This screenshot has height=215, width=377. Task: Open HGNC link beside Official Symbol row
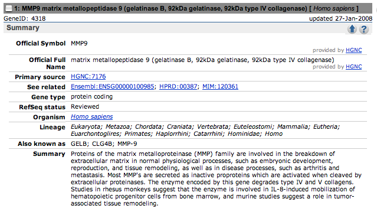[353, 50]
